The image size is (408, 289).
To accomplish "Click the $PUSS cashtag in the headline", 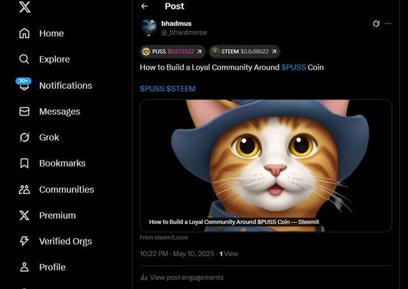I will (293, 68).
